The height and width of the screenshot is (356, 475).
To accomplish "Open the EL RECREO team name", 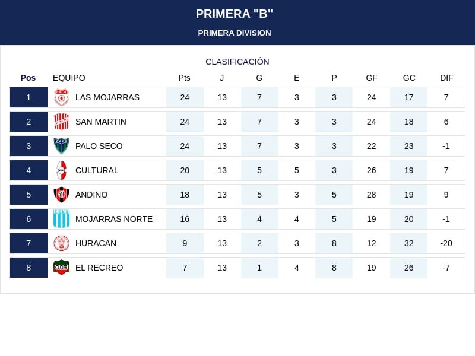I will pos(99,268).
